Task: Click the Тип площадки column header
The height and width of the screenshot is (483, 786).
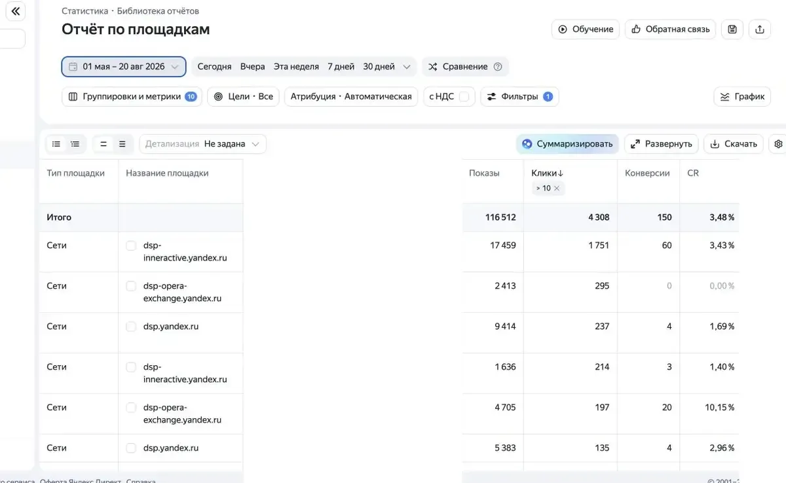Action: (x=76, y=173)
